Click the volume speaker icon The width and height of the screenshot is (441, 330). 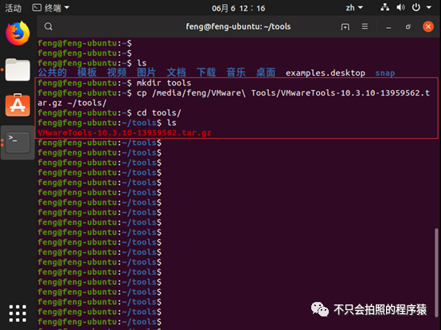coord(400,8)
